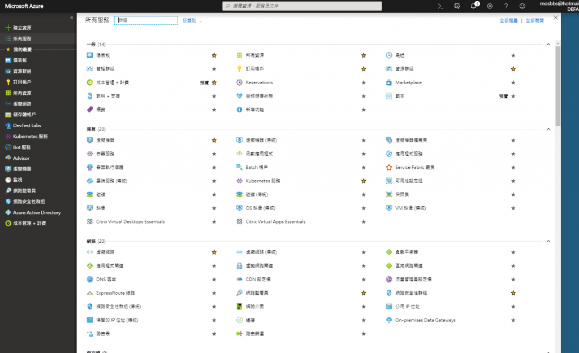The width and height of the screenshot is (579, 353).
Task: Collapse the 運算 (20) section
Action: (x=548, y=129)
